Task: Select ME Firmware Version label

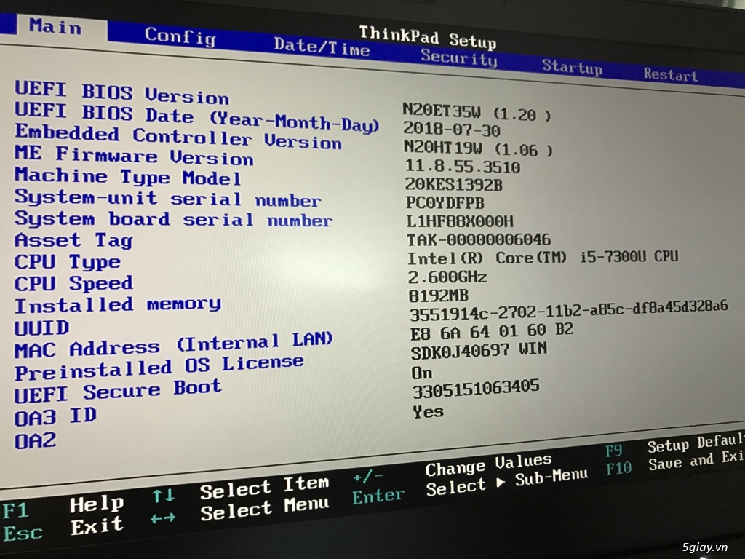Action: [134, 156]
